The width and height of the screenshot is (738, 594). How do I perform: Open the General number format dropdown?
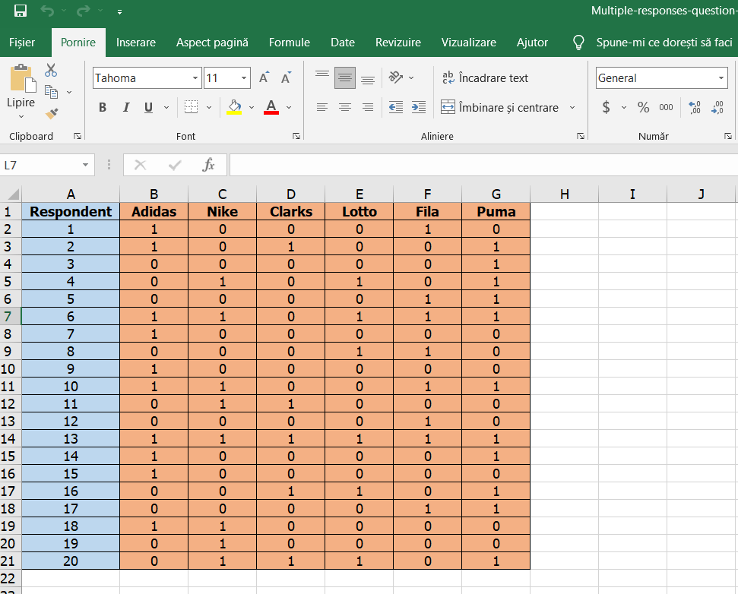(721, 78)
